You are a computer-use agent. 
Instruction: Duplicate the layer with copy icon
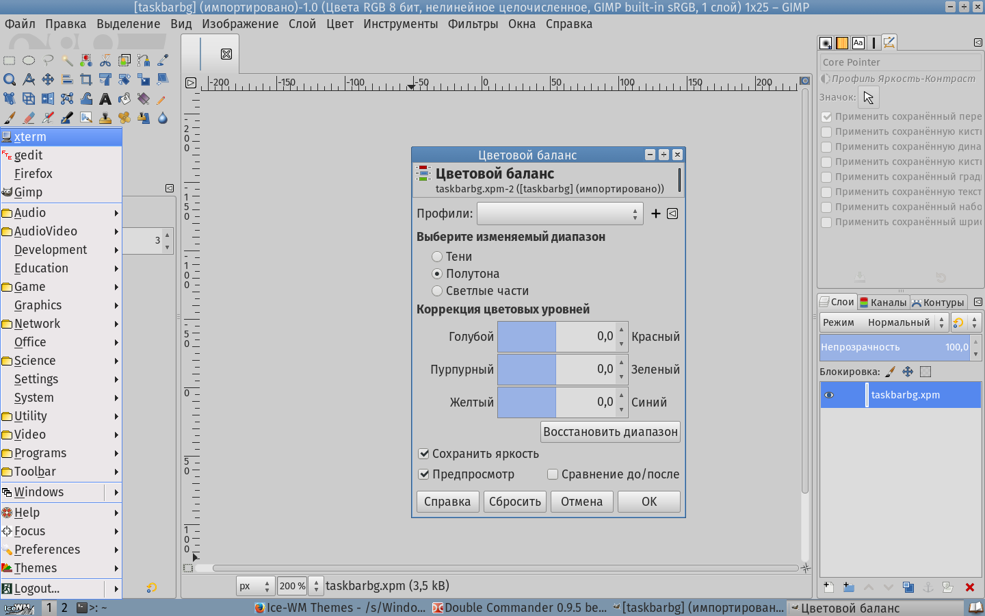click(908, 587)
